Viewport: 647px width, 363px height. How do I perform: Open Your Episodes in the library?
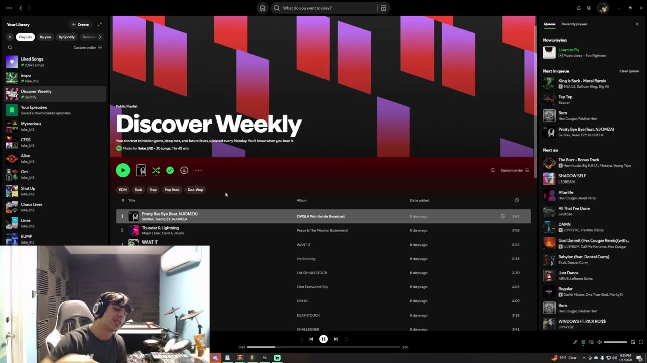click(x=55, y=110)
